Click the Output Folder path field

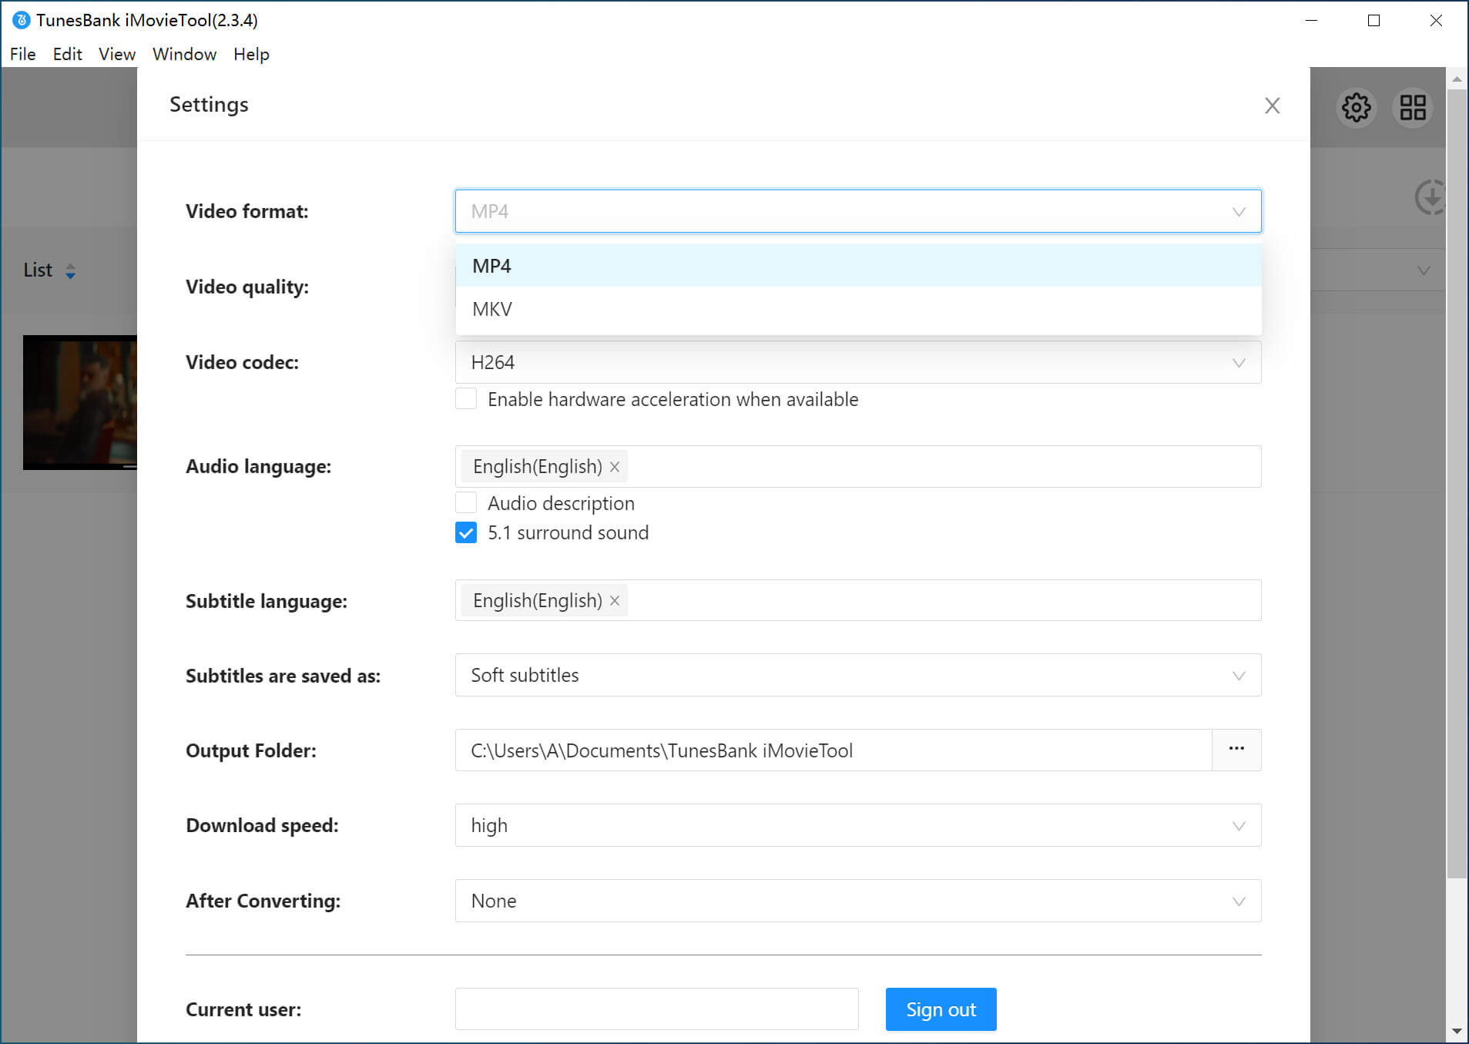(833, 750)
